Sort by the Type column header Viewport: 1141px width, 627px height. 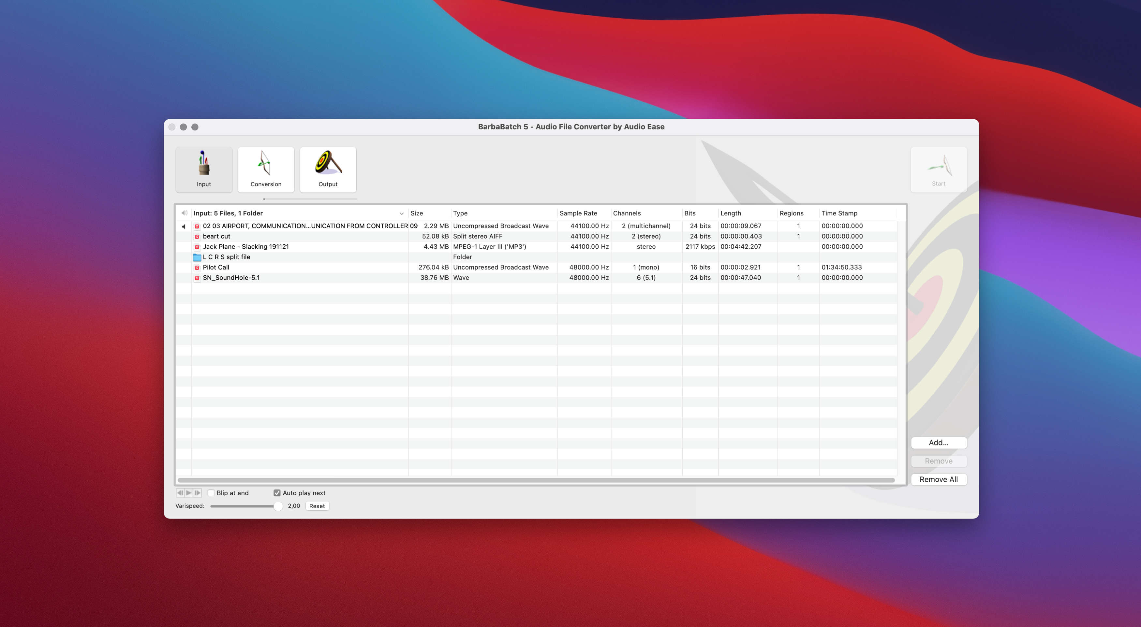click(x=504, y=213)
